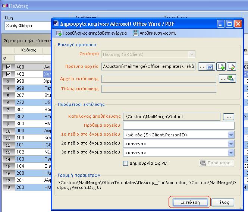248x212 pixels.
Task: Browse for the Κατάλογος αποθήκευσης output folder
Action: tap(228, 117)
